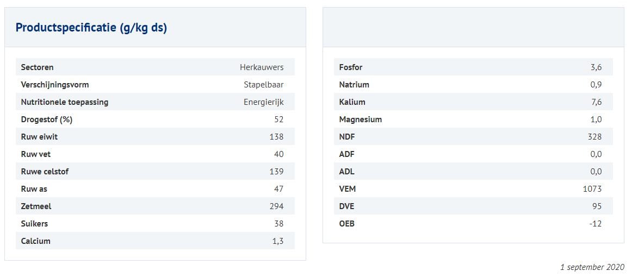Click the OEB row label
The width and height of the screenshot is (638, 277).
[x=346, y=224]
